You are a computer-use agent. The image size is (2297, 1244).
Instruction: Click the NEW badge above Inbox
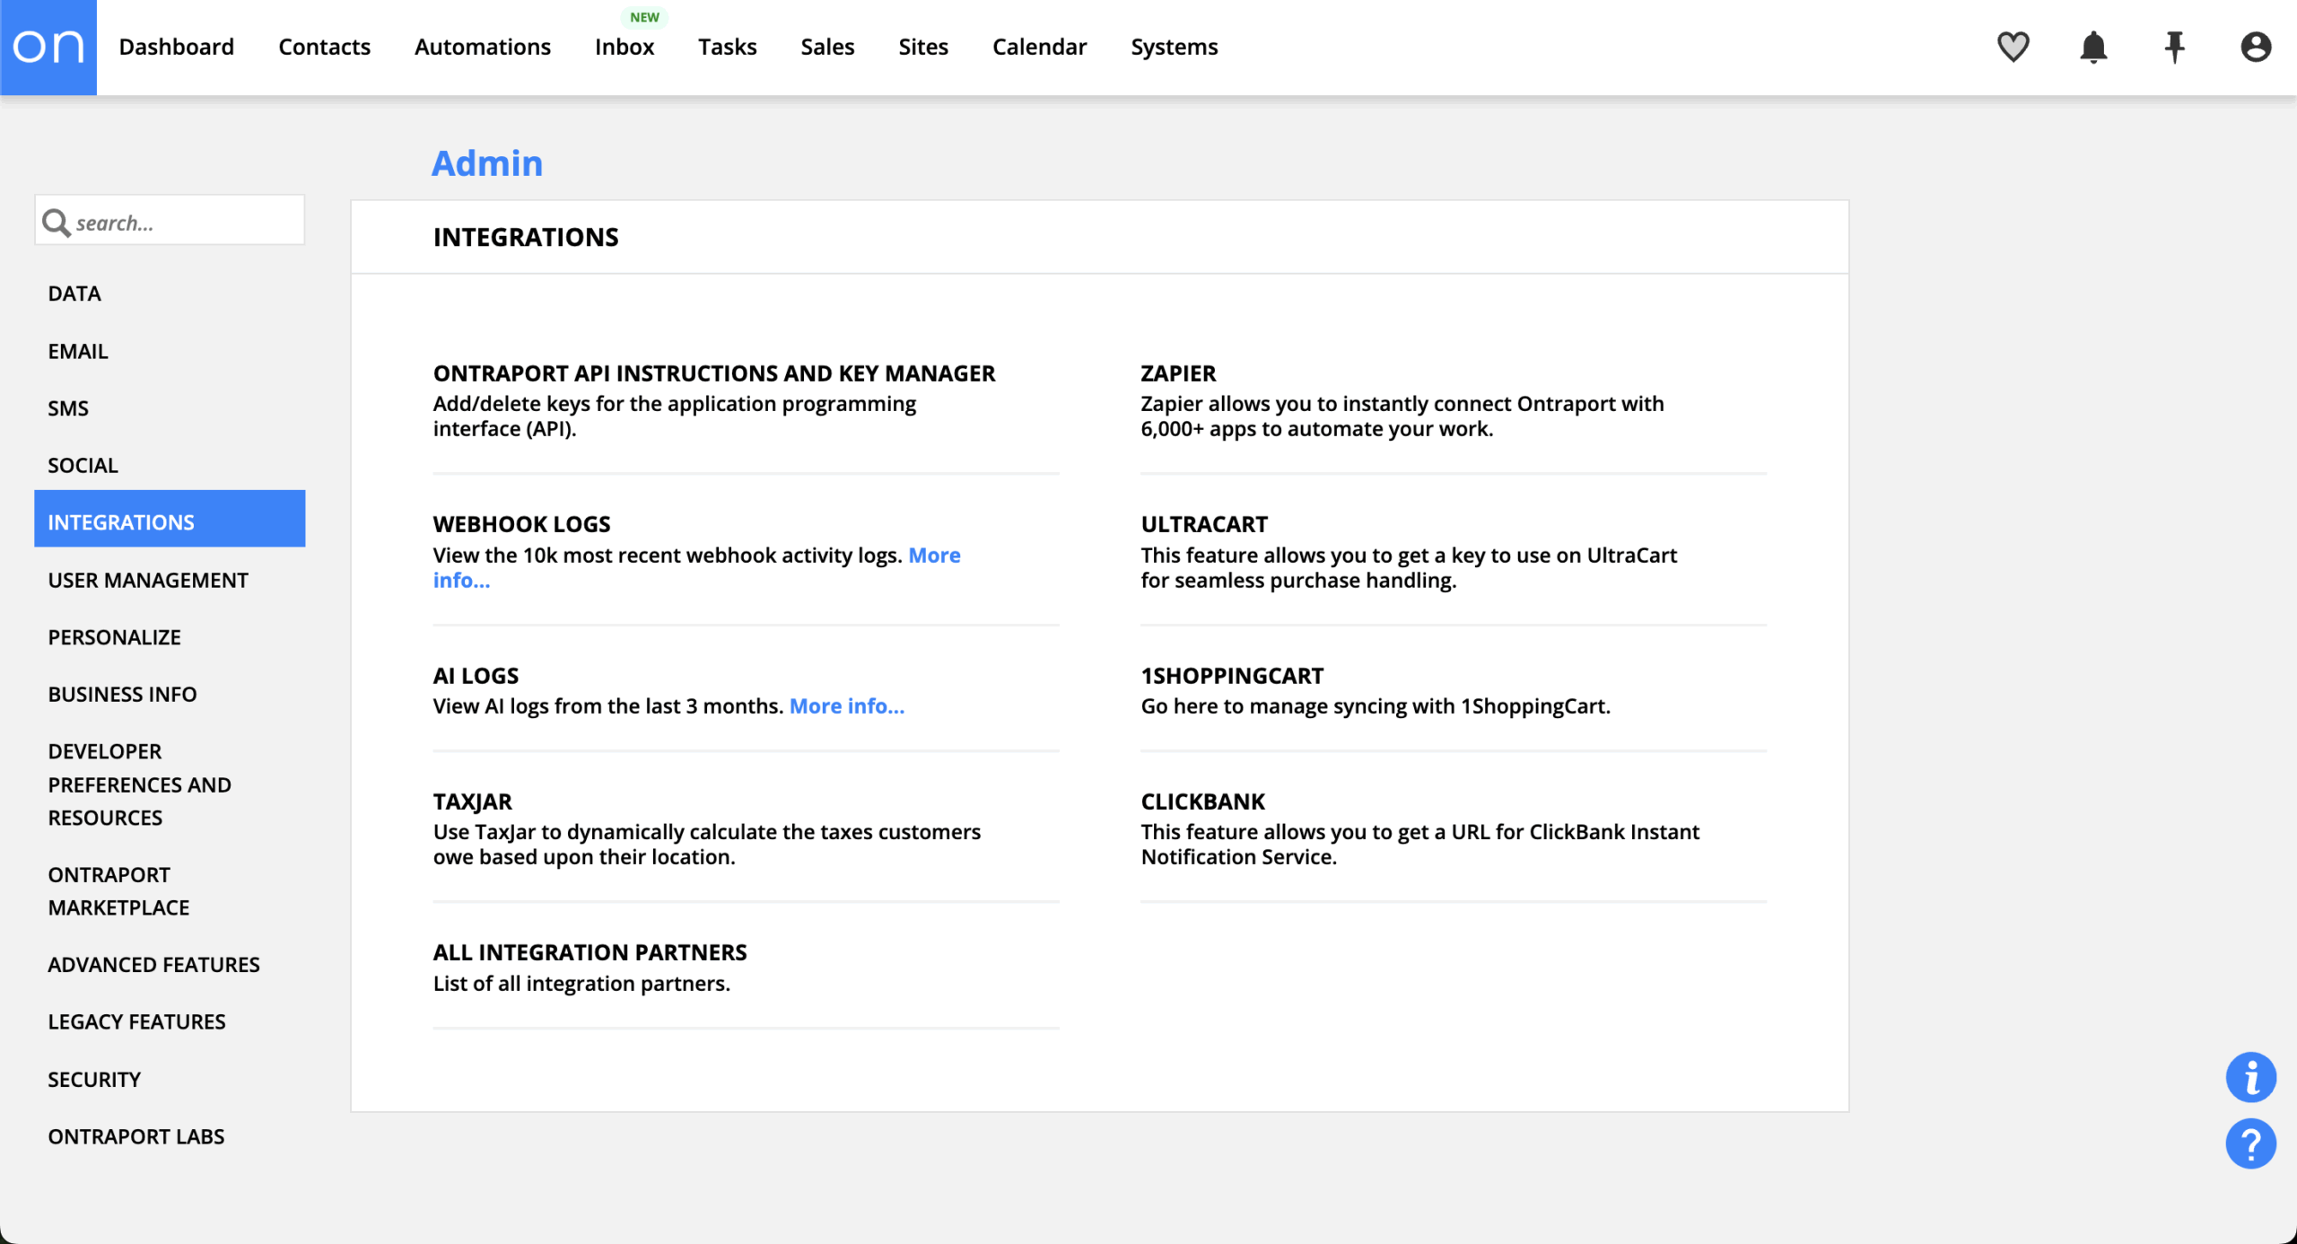644,17
